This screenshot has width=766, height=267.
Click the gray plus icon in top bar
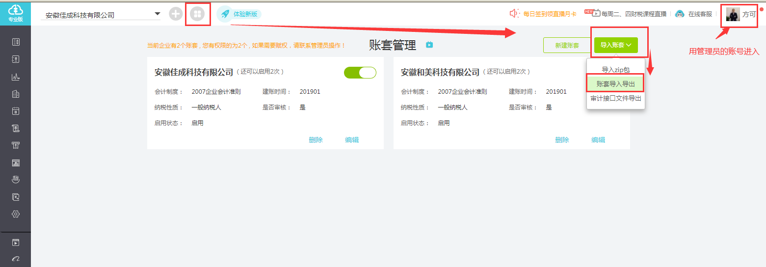176,14
